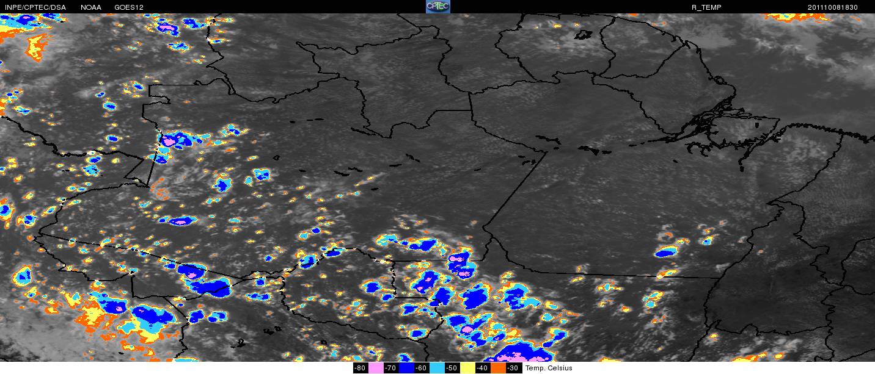Select the -80 legend value
The height and width of the screenshot is (374, 875).
[x=360, y=368]
